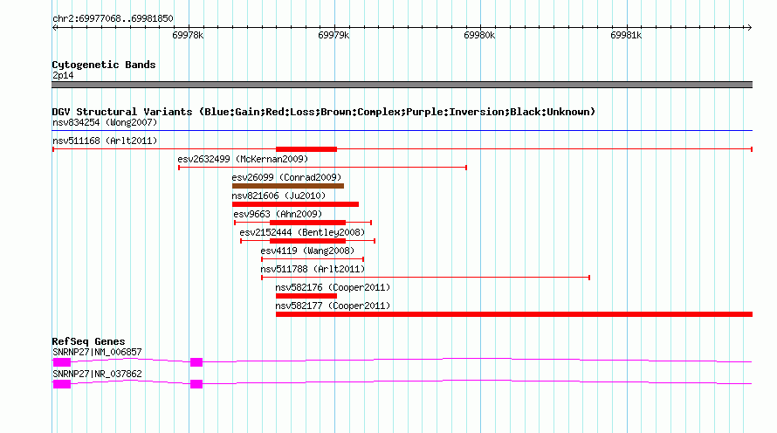The height and width of the screenshot is (433, 777).
Task: Click the red nsv821606 loss bar
Action: click(x=295, y=204)
